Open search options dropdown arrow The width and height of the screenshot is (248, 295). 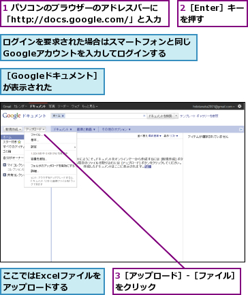[x=176, y=116]
